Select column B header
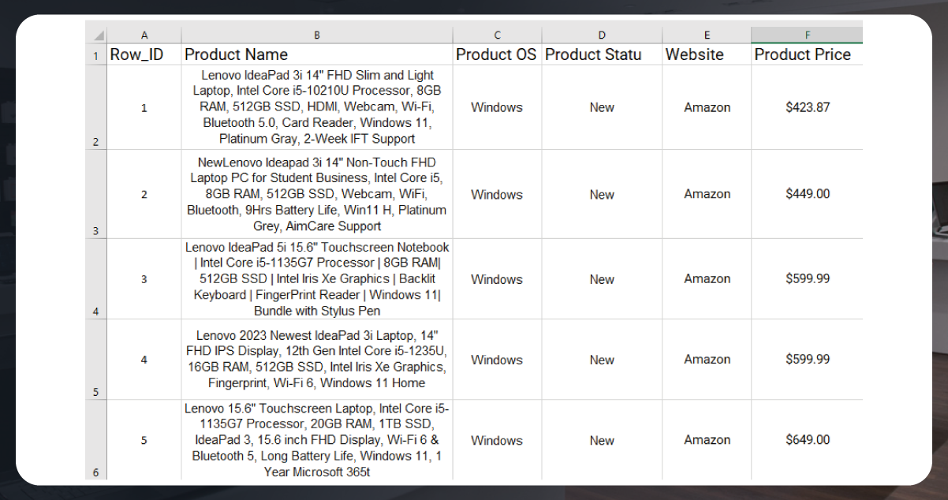The height and width of the screenshot is (500, 948). point(317,35)
